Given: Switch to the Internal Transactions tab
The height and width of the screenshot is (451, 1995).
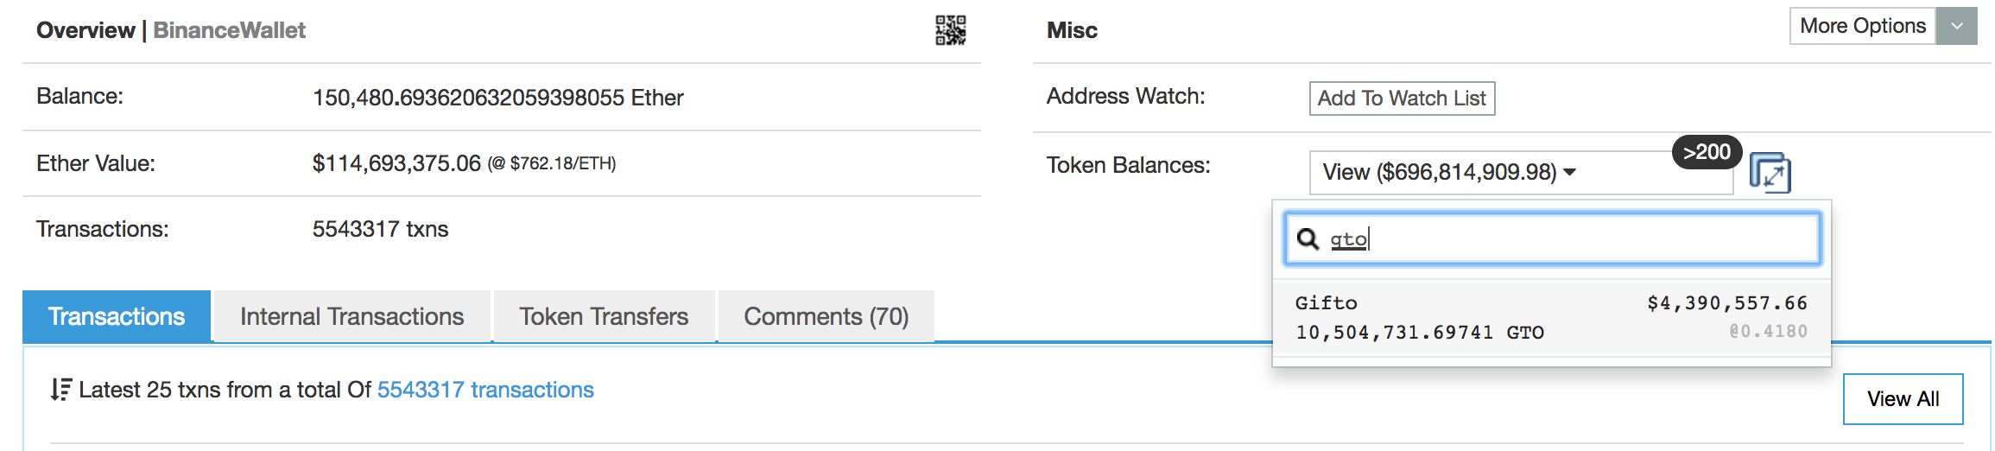Looking at the screenshot, I should [x=351, y=316].
